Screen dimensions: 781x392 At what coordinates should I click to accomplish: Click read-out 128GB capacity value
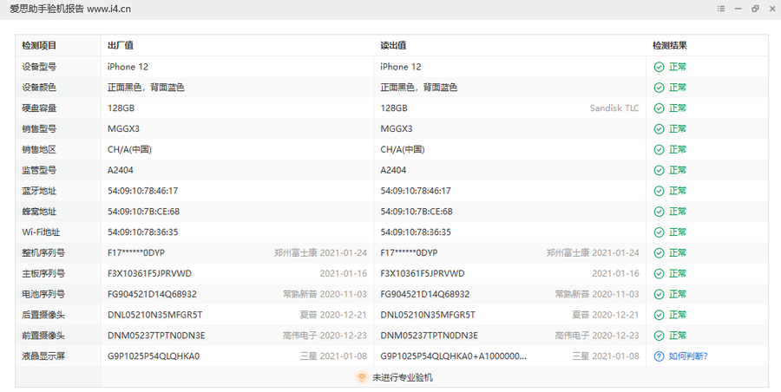coord(394,108)
